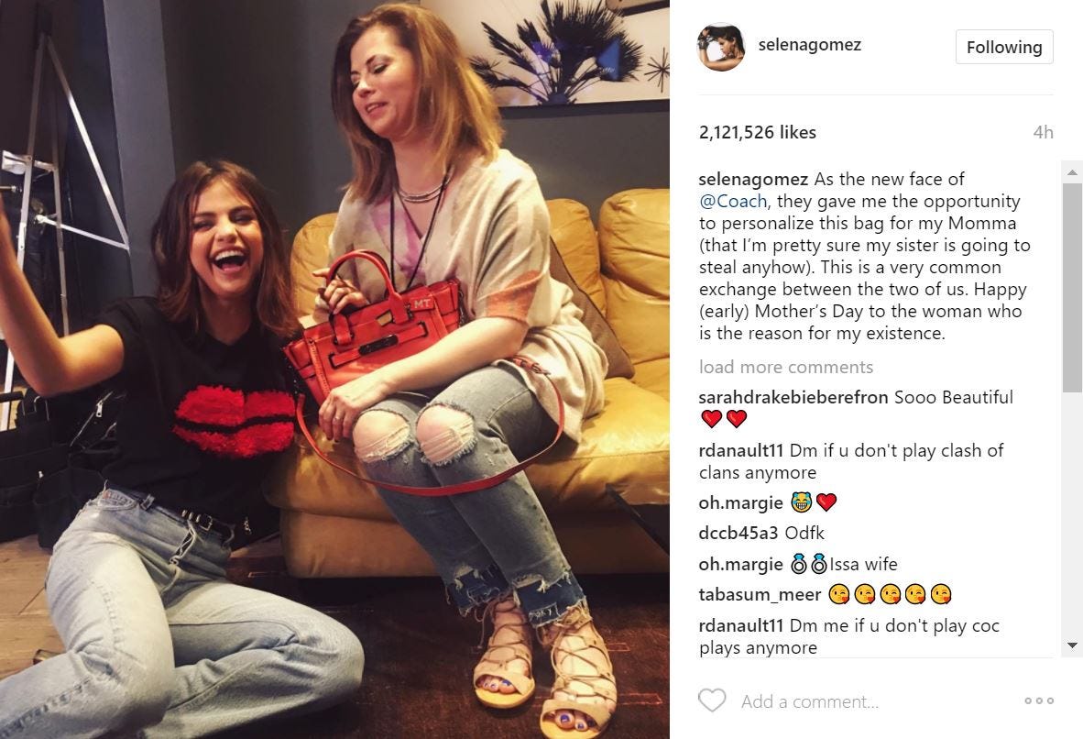Open the first rdanault11 clash of clans comment profile
The image size is (1083, 739).
coord(741,451)
